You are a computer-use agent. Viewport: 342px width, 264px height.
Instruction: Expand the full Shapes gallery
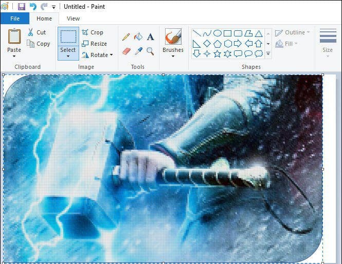(x=268, y=53)
